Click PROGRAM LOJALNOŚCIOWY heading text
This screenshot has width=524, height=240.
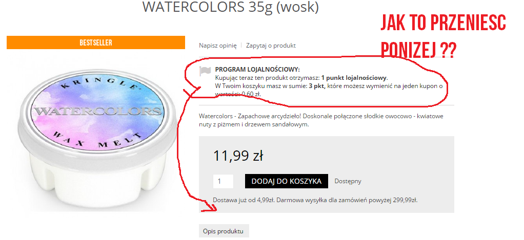(257, 69)
